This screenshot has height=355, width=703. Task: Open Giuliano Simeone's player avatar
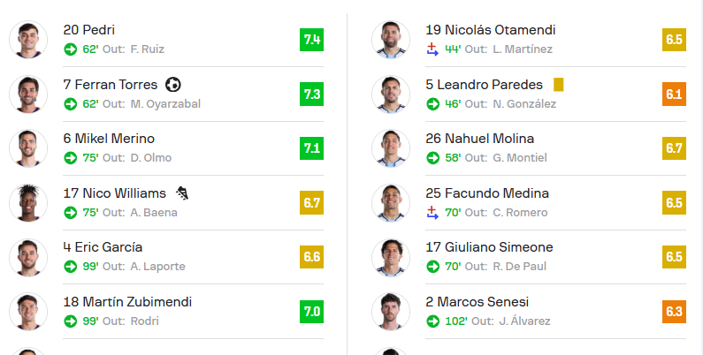[391, 257]
